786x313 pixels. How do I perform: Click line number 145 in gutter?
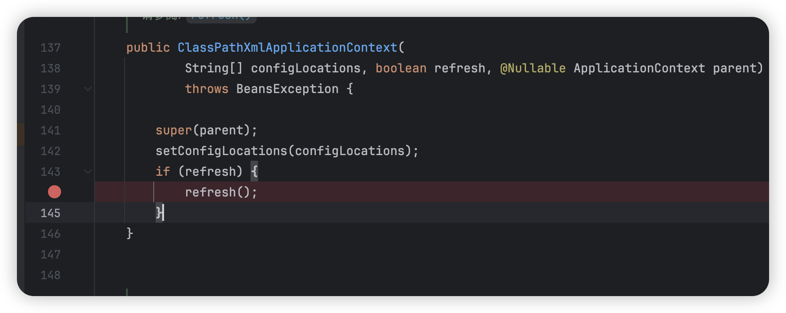point(50,213)
